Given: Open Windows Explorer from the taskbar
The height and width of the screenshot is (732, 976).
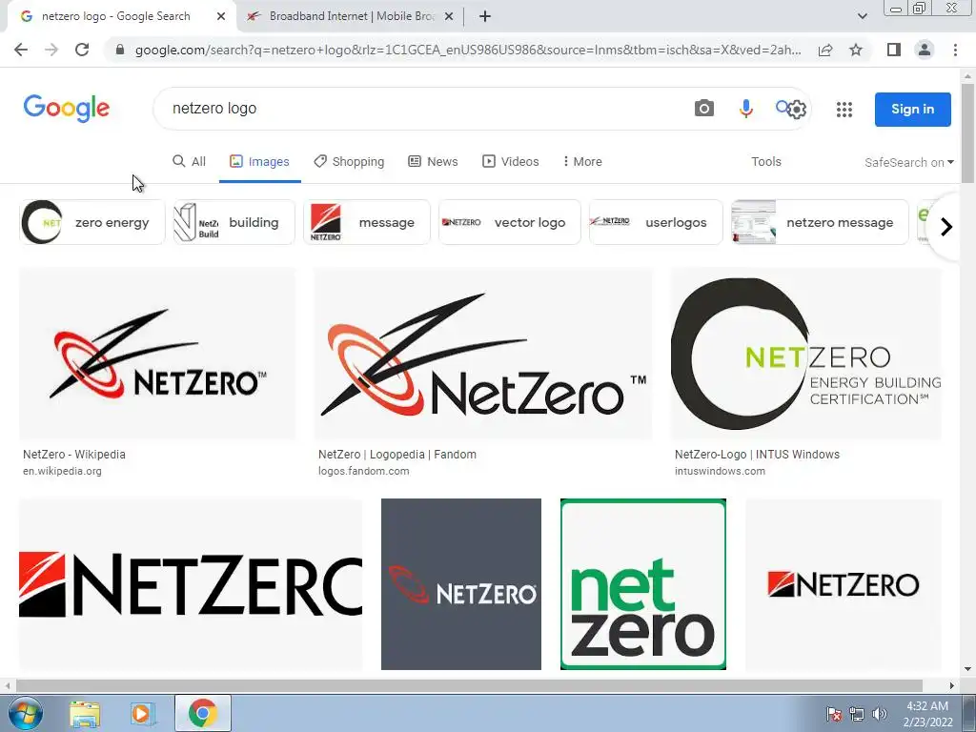Looking at the screenshot, I should pyautogui.click(x=85, y=714).
